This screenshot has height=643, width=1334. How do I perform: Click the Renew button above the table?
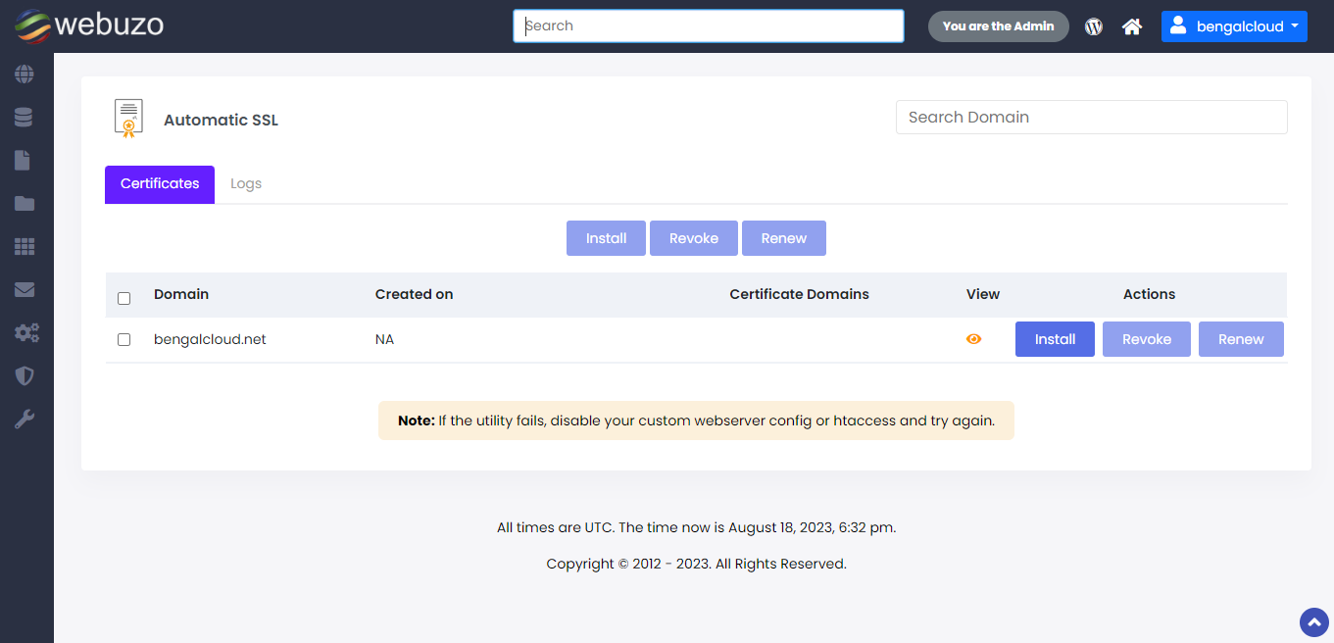coord(783,238)
